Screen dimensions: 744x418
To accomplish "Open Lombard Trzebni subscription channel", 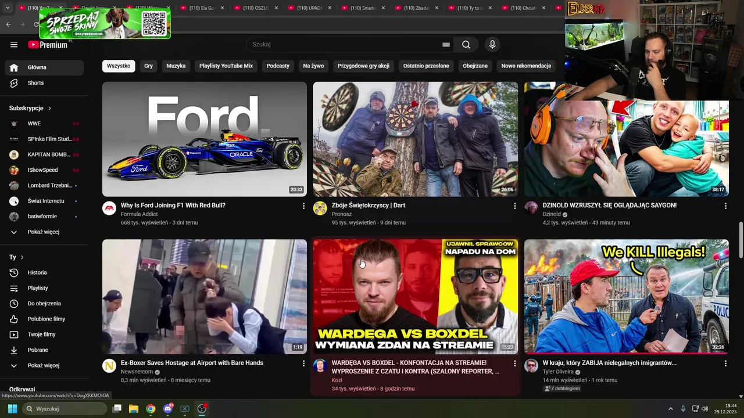I will click(44, 186).
